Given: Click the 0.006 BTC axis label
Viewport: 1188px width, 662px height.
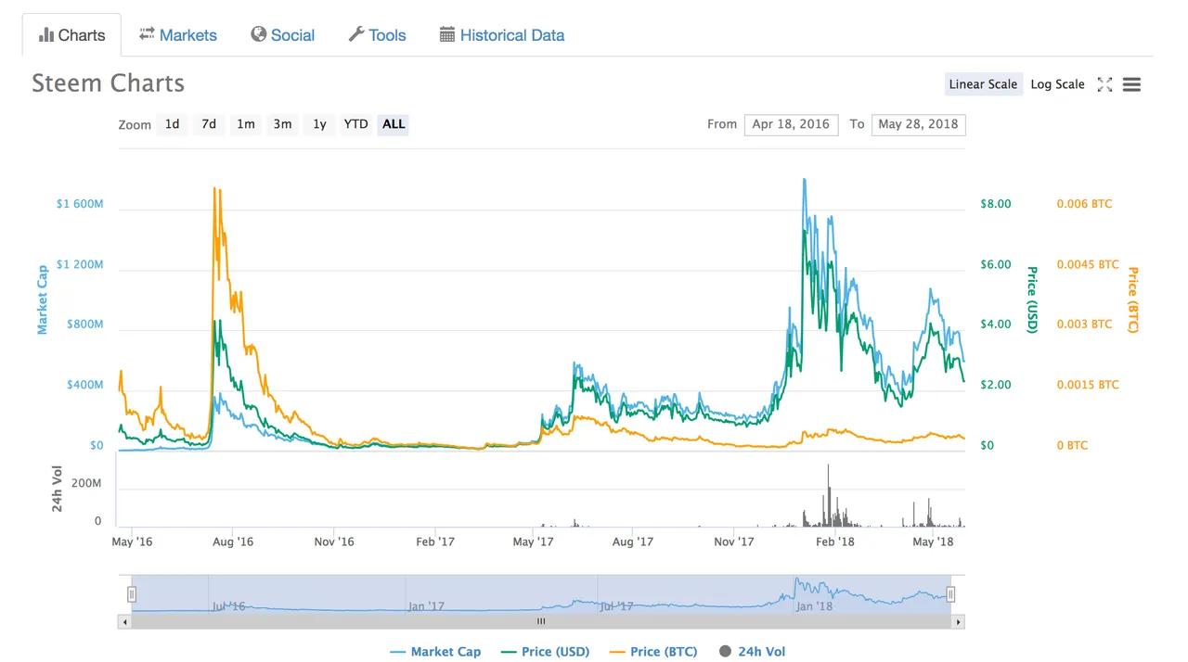Looking at the screenshot, I should point(1084,204).
